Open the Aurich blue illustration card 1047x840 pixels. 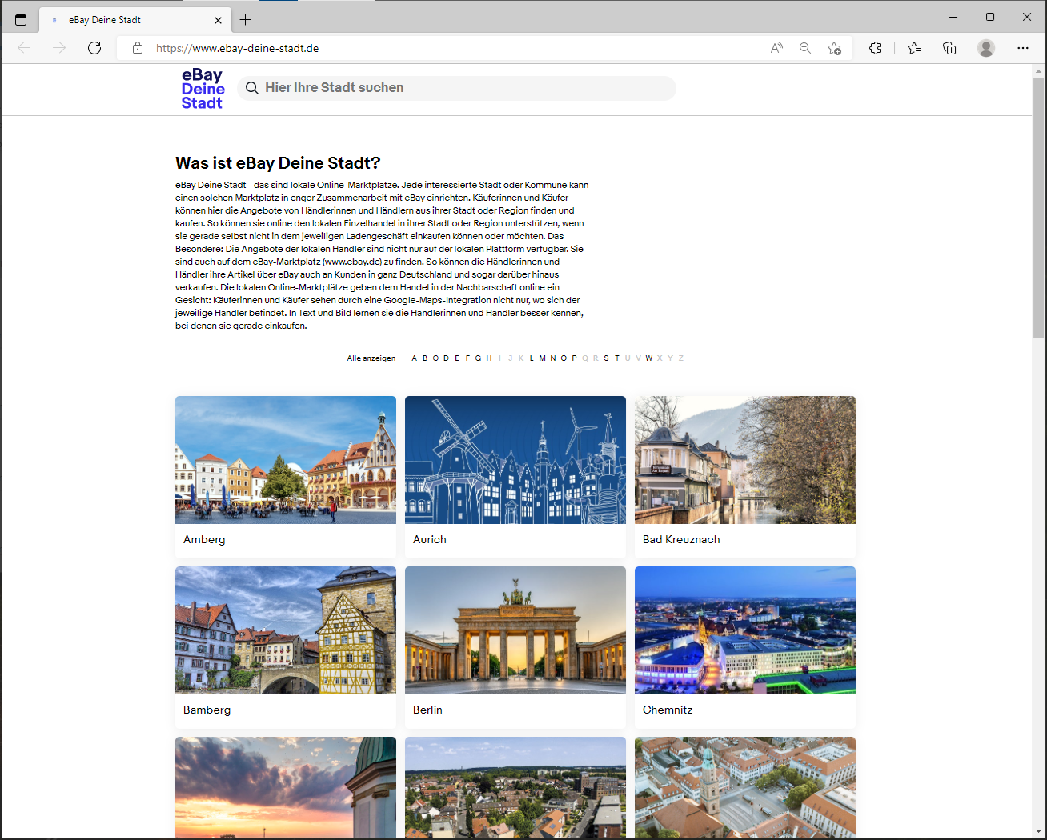515,460
